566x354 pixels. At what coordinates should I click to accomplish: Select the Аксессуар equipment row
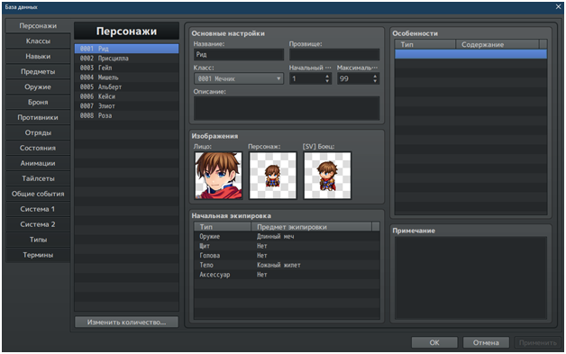point(287,275)
